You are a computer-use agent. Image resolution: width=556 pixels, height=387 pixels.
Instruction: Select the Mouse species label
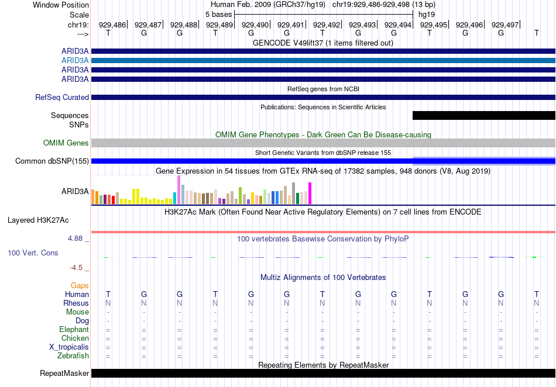click(77, 312)
